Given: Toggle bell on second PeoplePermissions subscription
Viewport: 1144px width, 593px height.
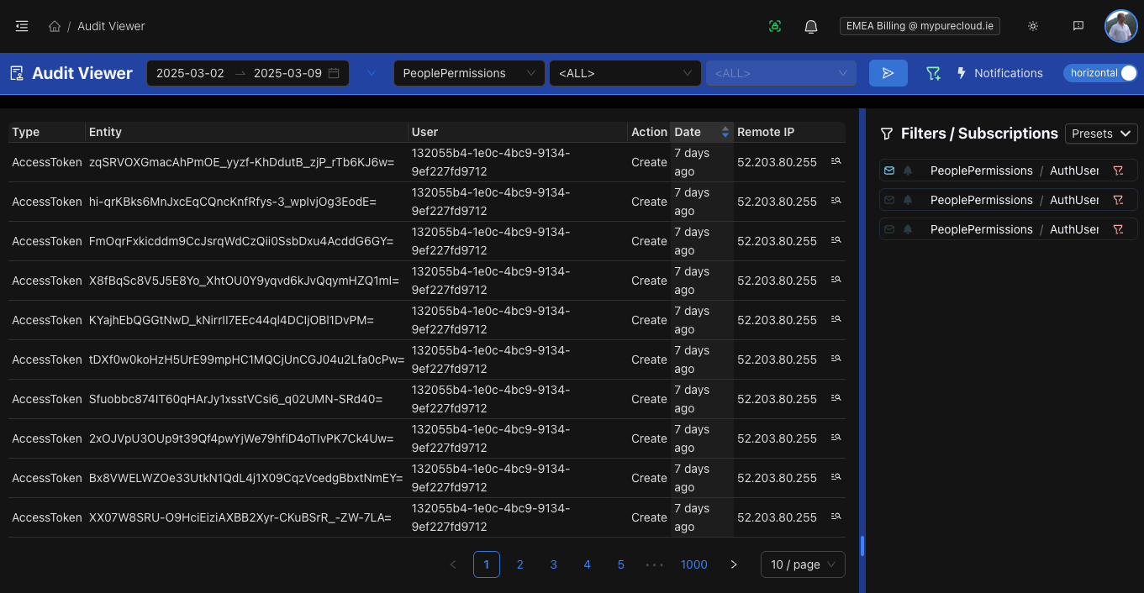Looking at the screenshot, I should coord(908,200).
